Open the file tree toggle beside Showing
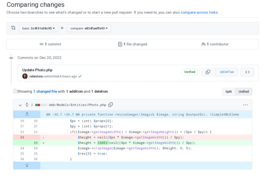 15,92
